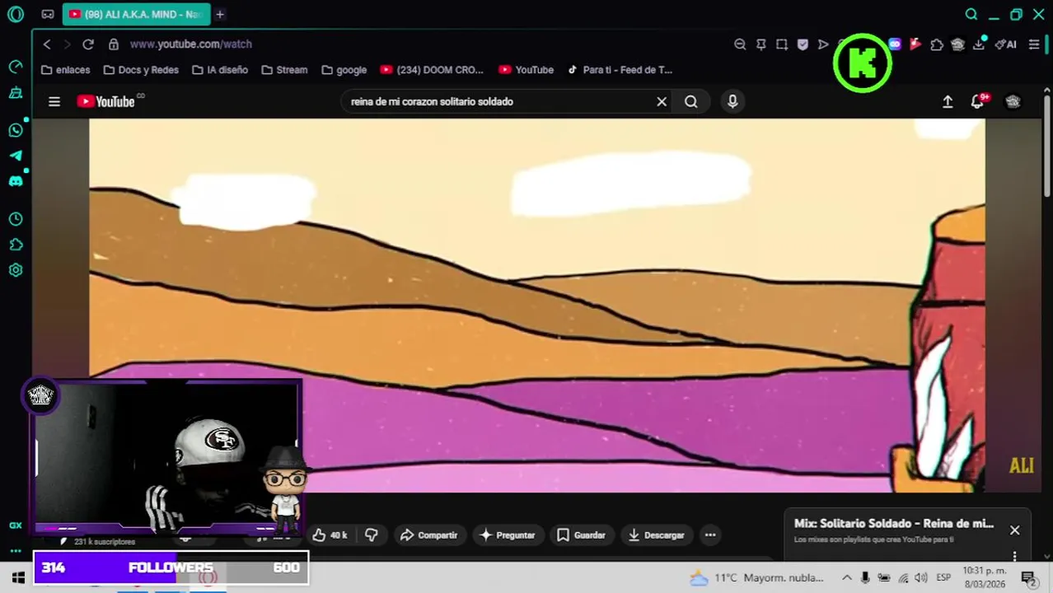
Task: Open the Opera menu logo
Action: pyautogui.click(x=16, y=14)
